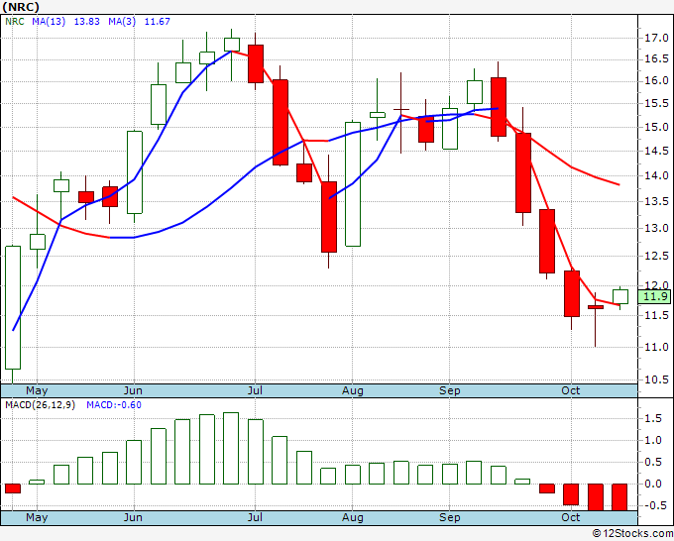This screenshot has height=541, width=674.
Task: Select Jun on the MACD panel time axis
Action: [x=133, y=517]
